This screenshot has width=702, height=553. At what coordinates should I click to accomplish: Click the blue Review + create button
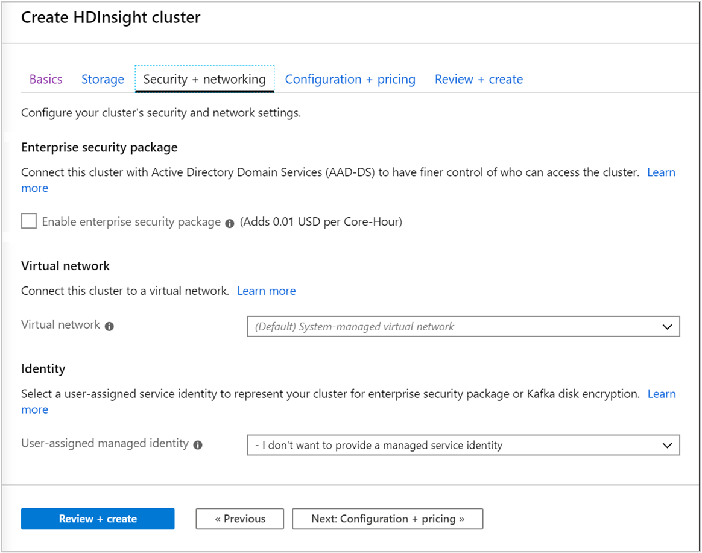tap(97, 519)
